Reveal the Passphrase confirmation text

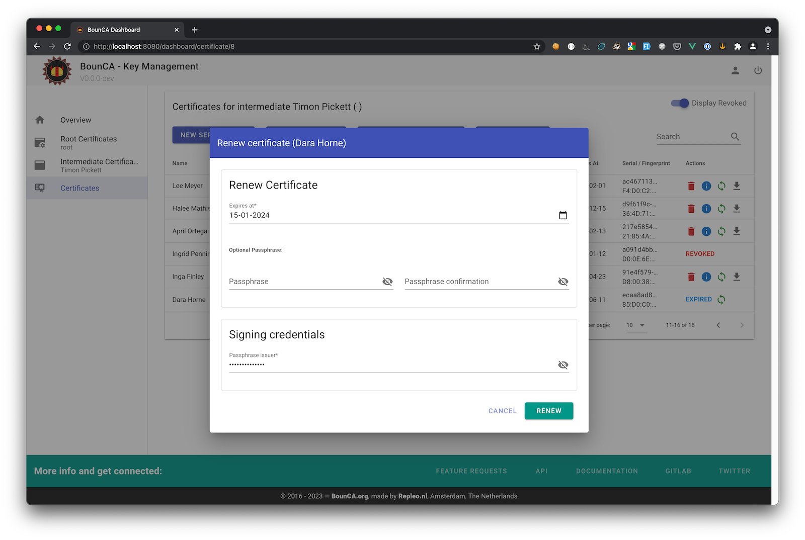coord(563,282)
